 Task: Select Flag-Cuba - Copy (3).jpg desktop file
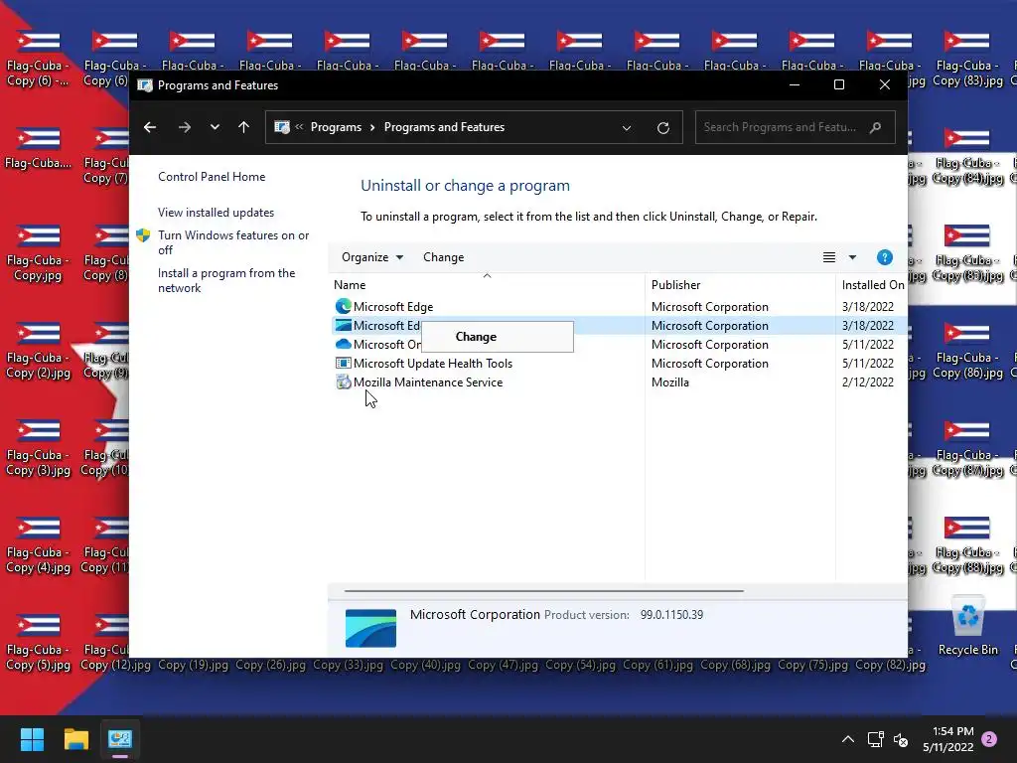[x=38, y=448]
